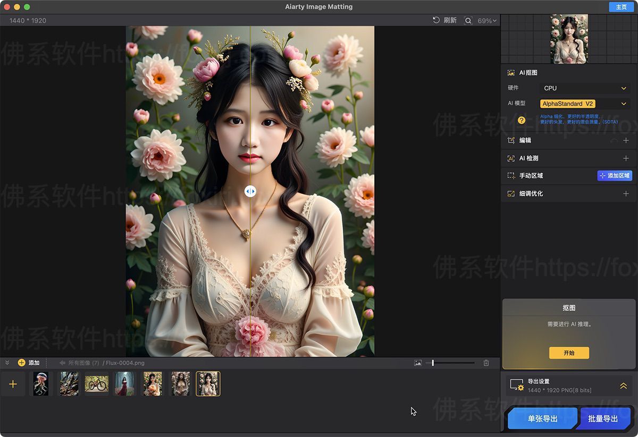Viewport: 638px width, 437px height.
Task: Expand the 编辑 edit section plus
Action: click(x=626, y=141)
